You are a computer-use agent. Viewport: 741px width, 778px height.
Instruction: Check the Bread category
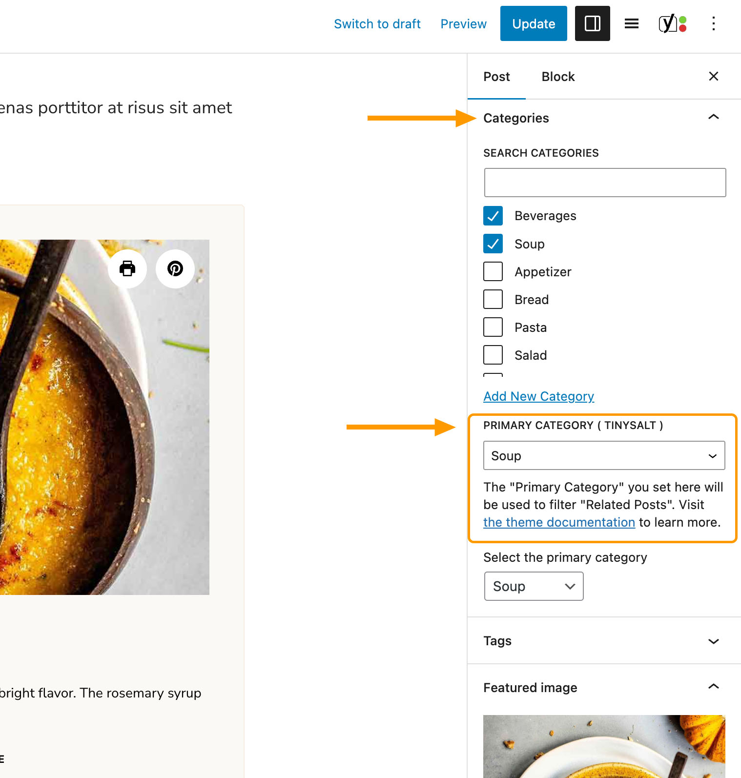click(493, 299)
